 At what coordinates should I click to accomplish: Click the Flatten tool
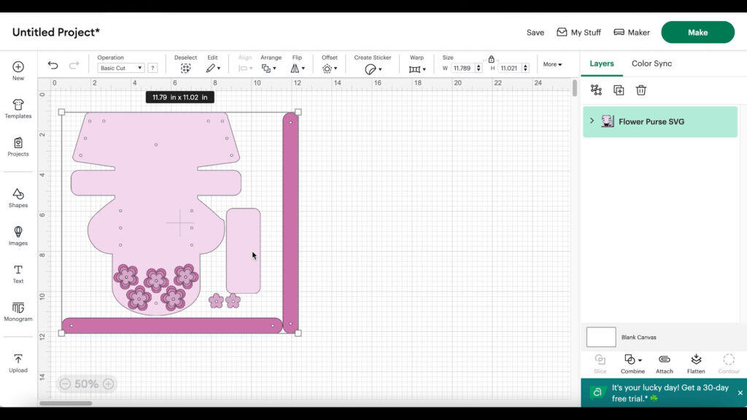[x=695, y=364]
